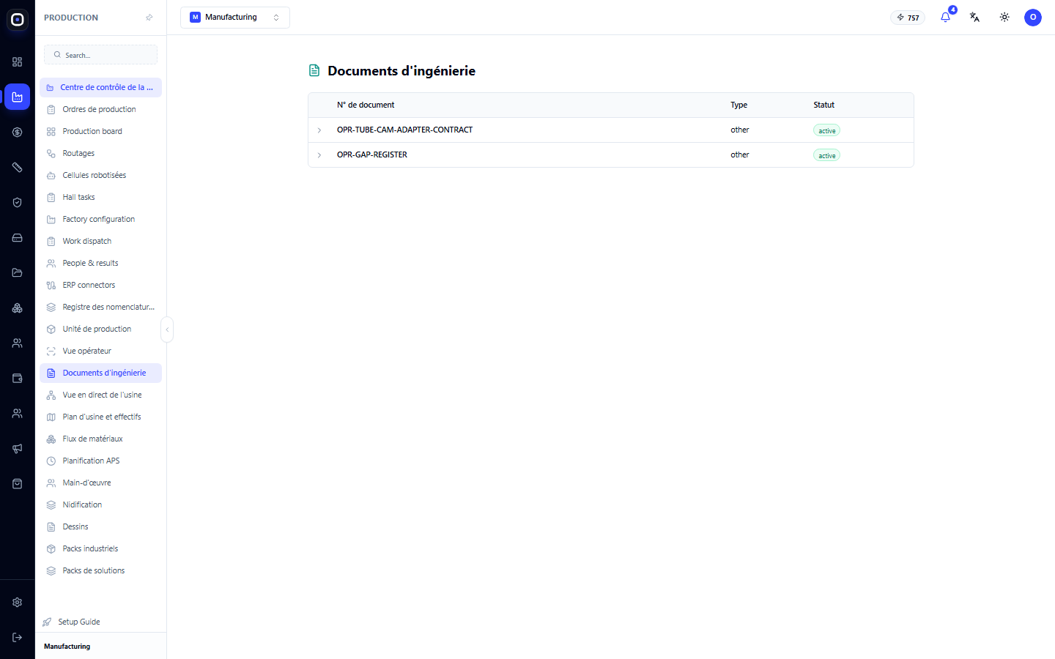Open the megaphone marketing rail icon

pyautogui.click(x=18, y=449)
